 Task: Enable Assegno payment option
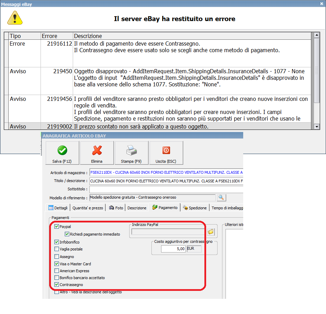[x=56, y=257]
